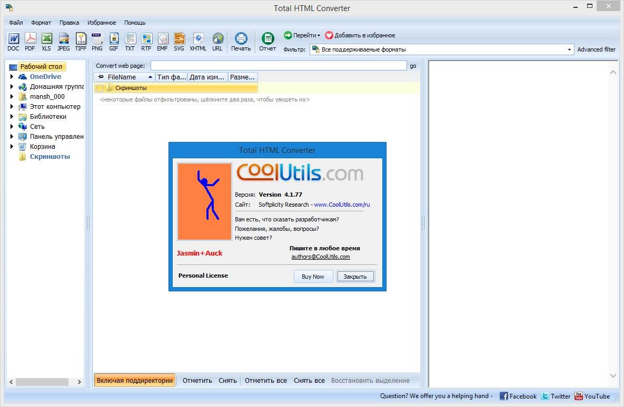
Task: Open the Файл menu
Action: 16,23
